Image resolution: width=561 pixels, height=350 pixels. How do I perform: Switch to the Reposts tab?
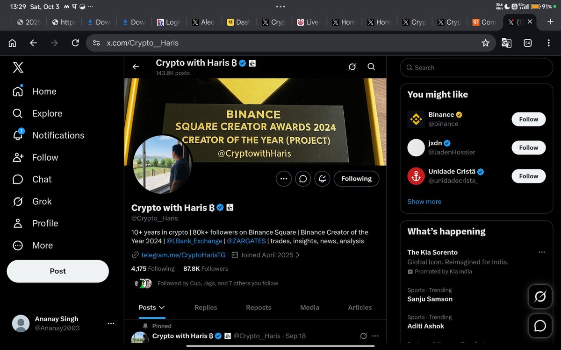tap(259, 308)
